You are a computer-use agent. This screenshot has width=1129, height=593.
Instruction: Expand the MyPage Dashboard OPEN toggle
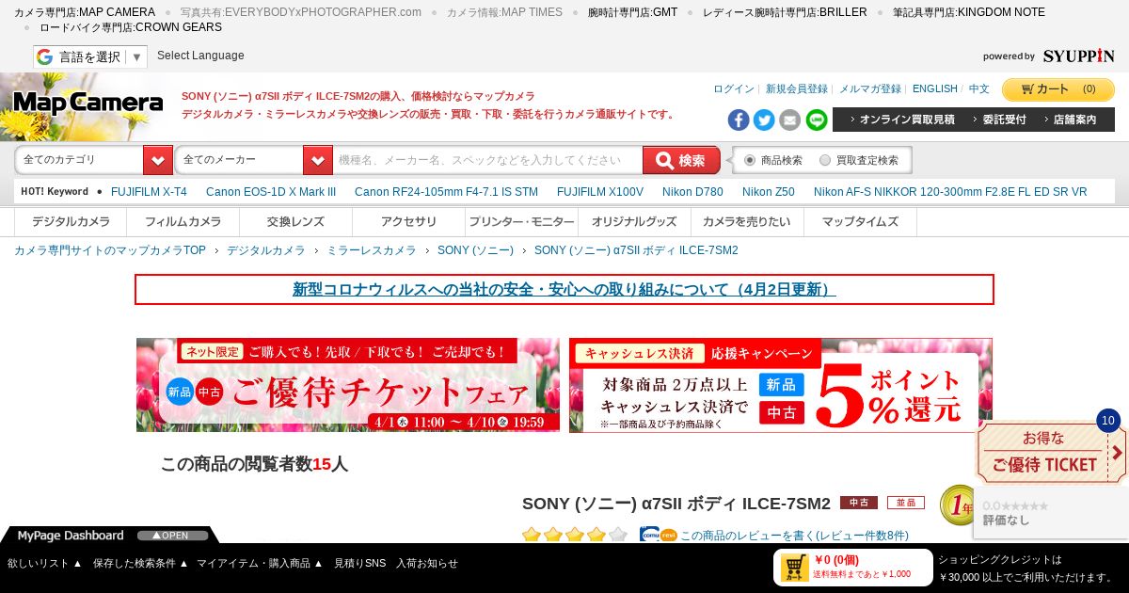[x=173, y=536]
